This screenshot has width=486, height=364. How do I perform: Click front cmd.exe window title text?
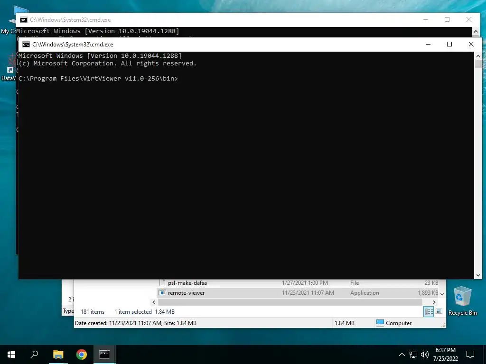[73, 45]
